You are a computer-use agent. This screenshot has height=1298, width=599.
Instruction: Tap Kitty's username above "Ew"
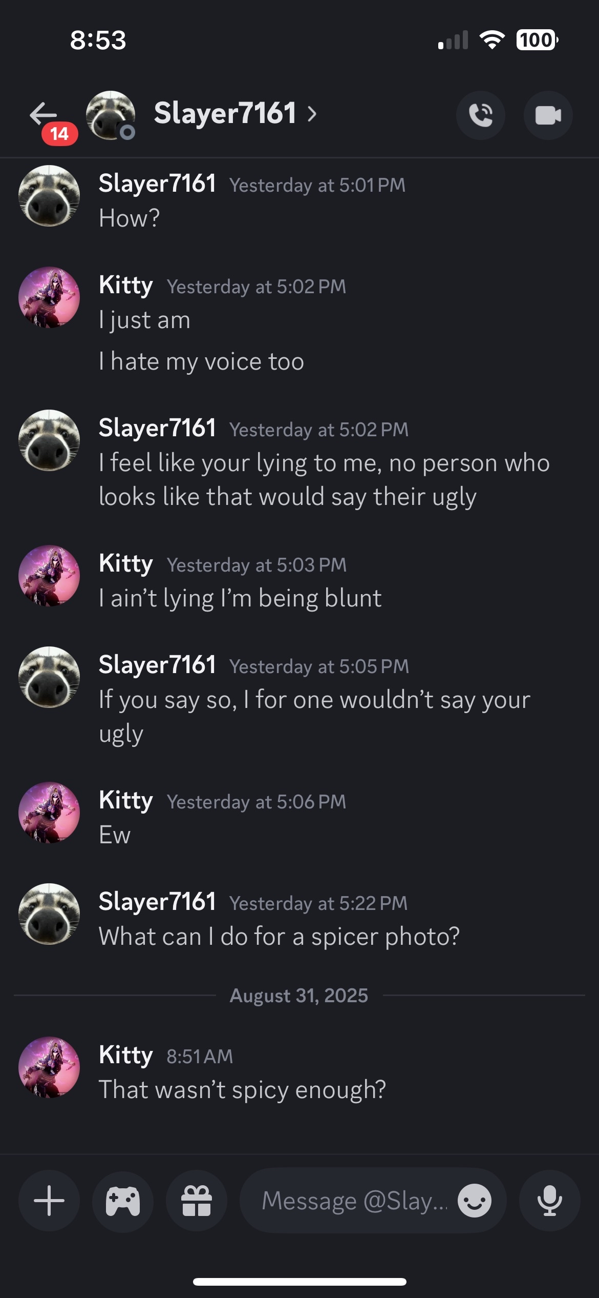point(126,800)
